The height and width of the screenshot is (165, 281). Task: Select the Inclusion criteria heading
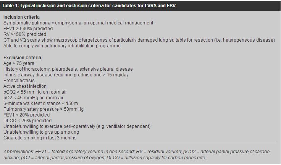(21, 17)
